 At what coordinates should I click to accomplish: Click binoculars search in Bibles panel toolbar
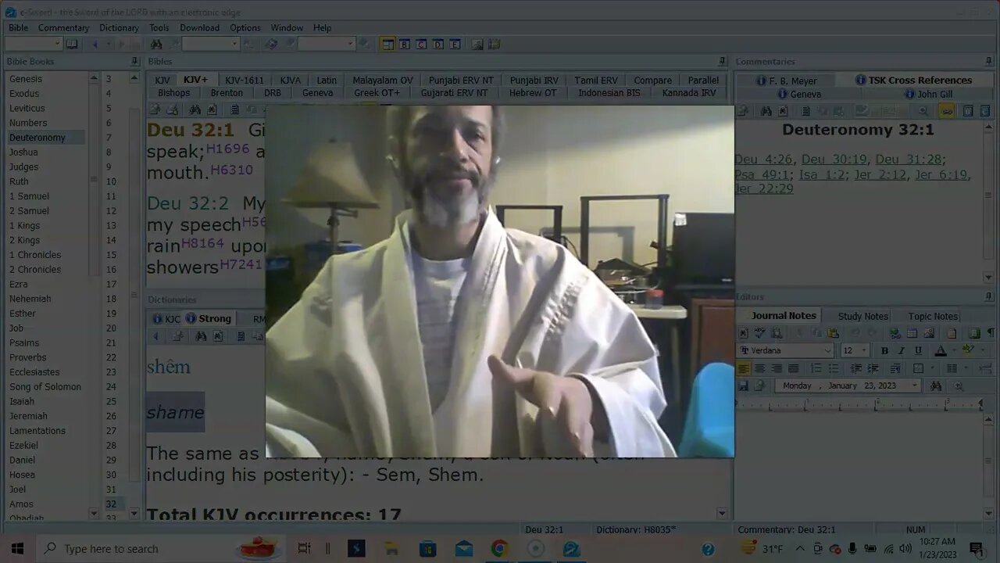(x=195, y=109)
